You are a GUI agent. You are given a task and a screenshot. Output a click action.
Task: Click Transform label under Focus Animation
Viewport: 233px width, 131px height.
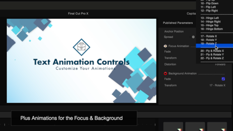pos(170,58)
